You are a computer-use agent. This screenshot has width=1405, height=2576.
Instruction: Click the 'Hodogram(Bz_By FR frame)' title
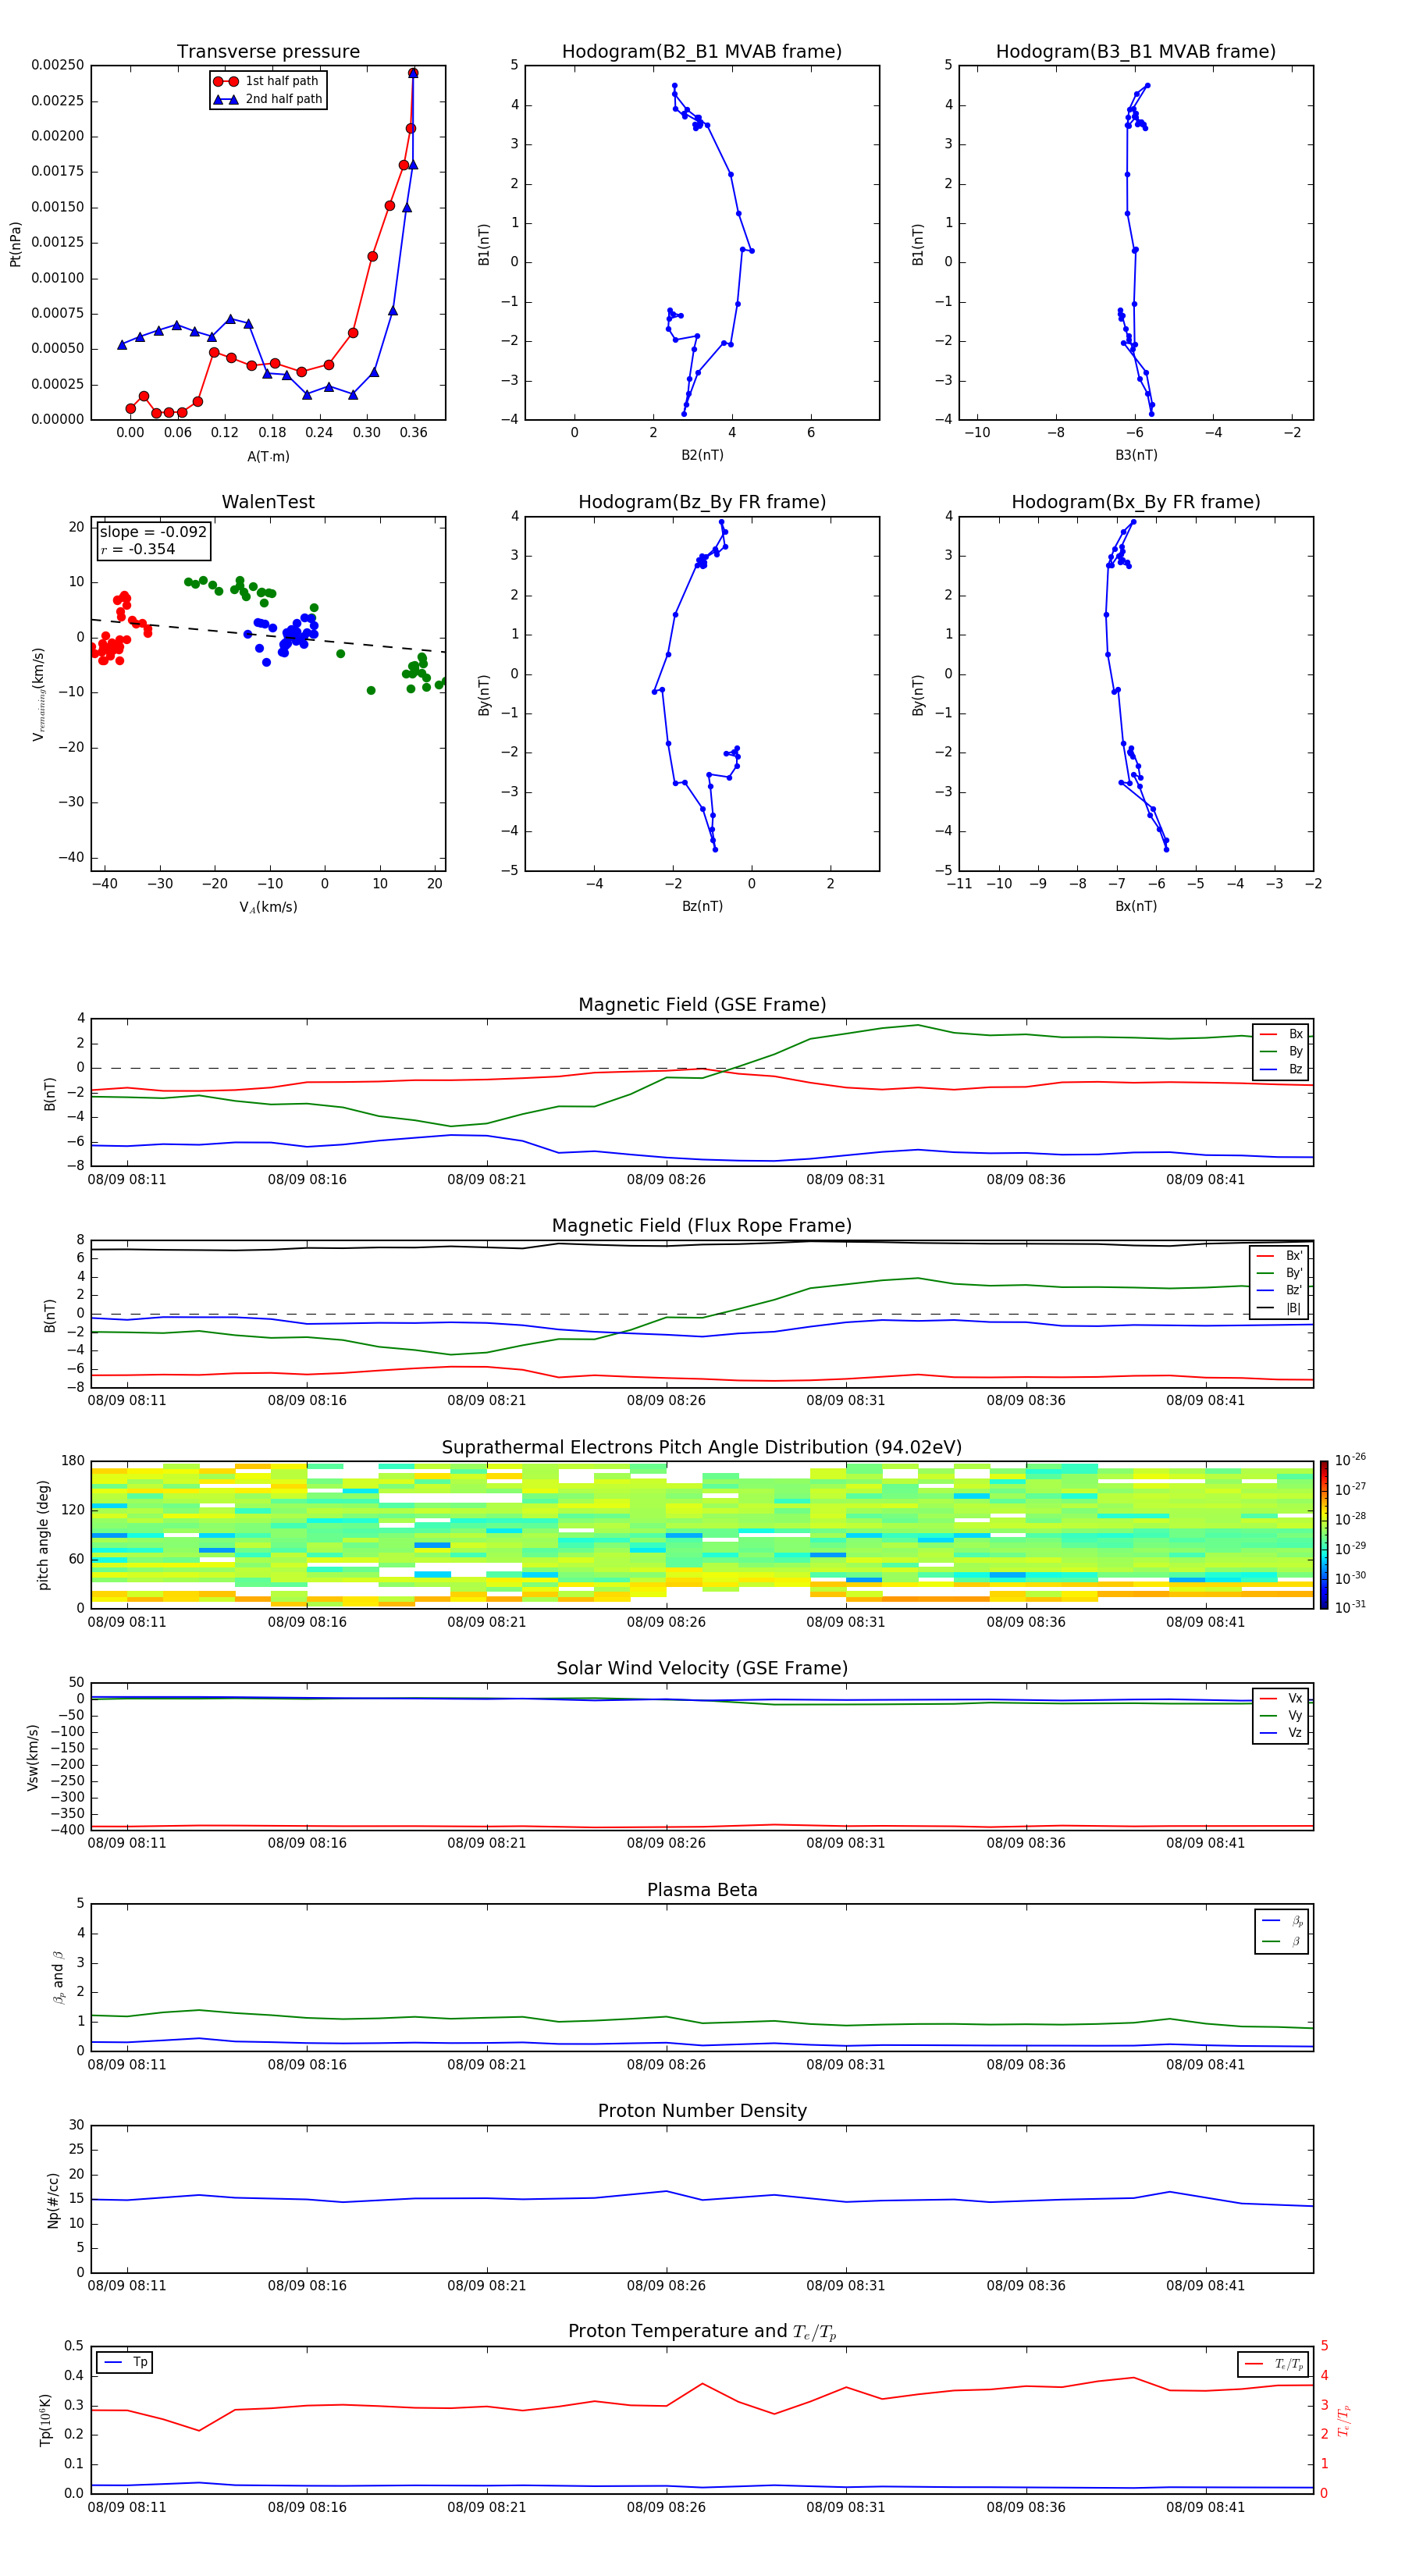[x=702, y=502]
